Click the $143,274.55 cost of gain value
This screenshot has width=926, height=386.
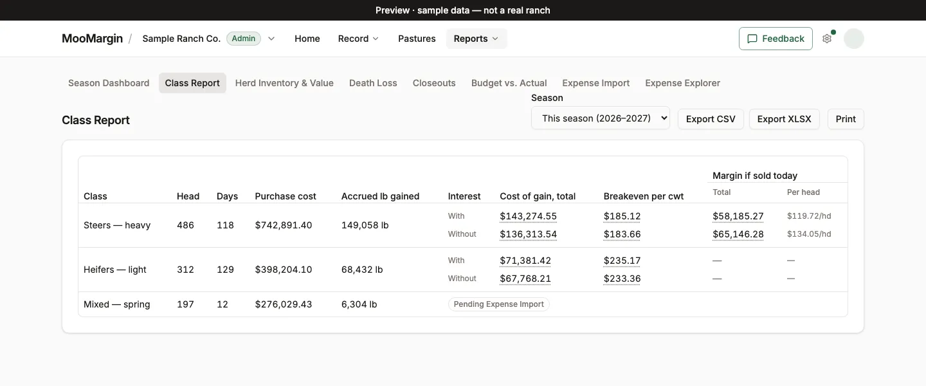[x=528, y=216]
